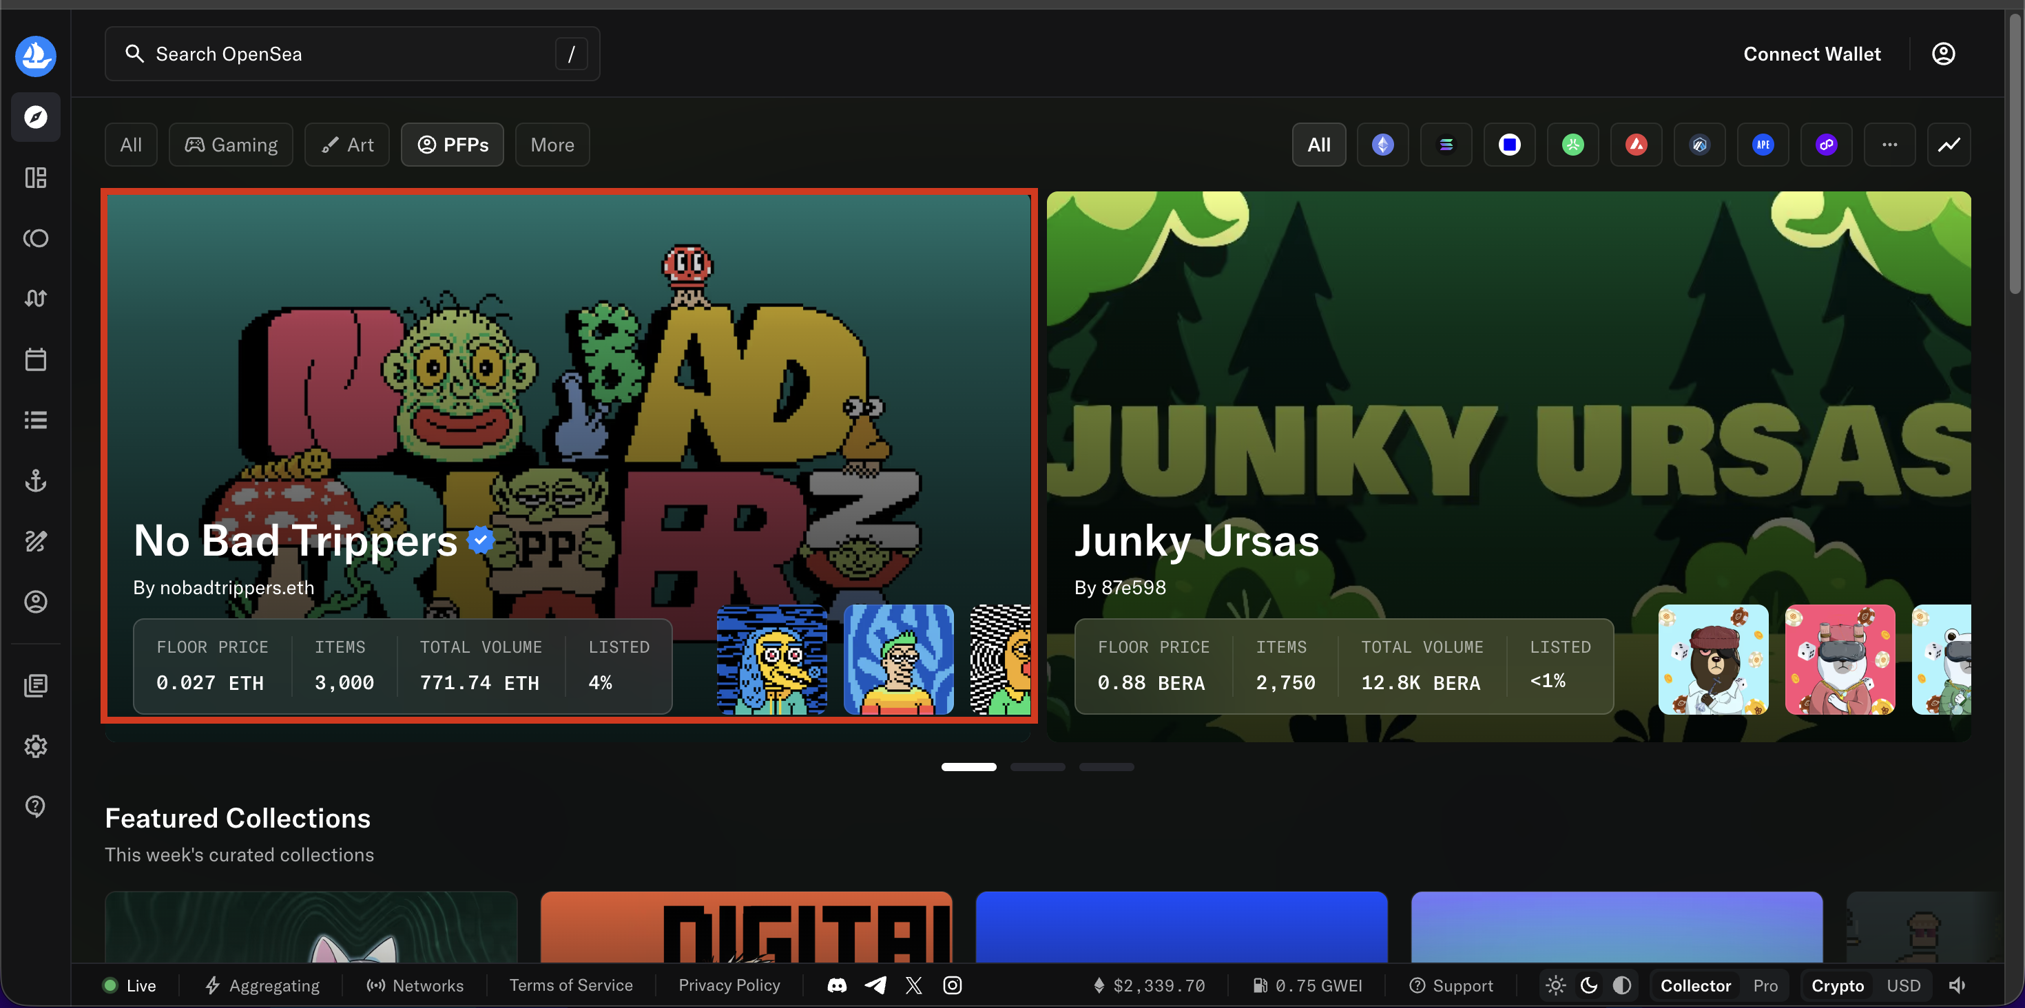
Task: Select the PFPs category tab
Action: [x=453, y=145]
